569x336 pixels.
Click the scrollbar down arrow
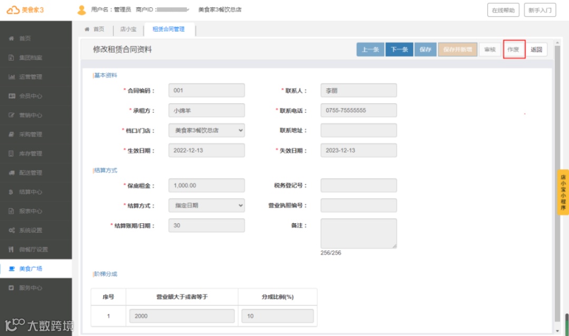(x=557, y=331)
